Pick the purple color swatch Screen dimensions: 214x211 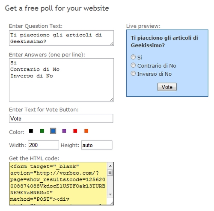pos(64,131)
